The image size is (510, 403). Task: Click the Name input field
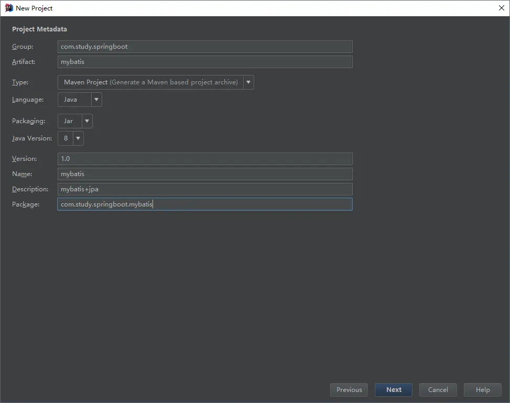[x=205, y=174]
